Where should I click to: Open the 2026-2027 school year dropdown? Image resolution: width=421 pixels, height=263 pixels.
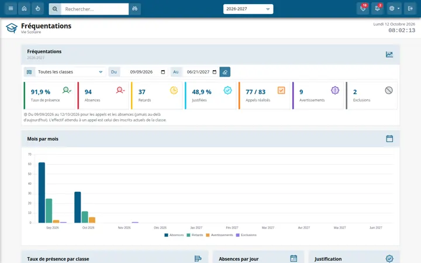tap(248, 9)
